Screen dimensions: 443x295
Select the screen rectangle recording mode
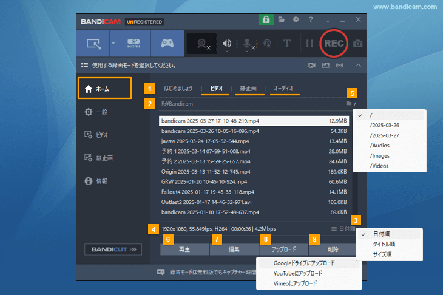(x=93, y=44)
